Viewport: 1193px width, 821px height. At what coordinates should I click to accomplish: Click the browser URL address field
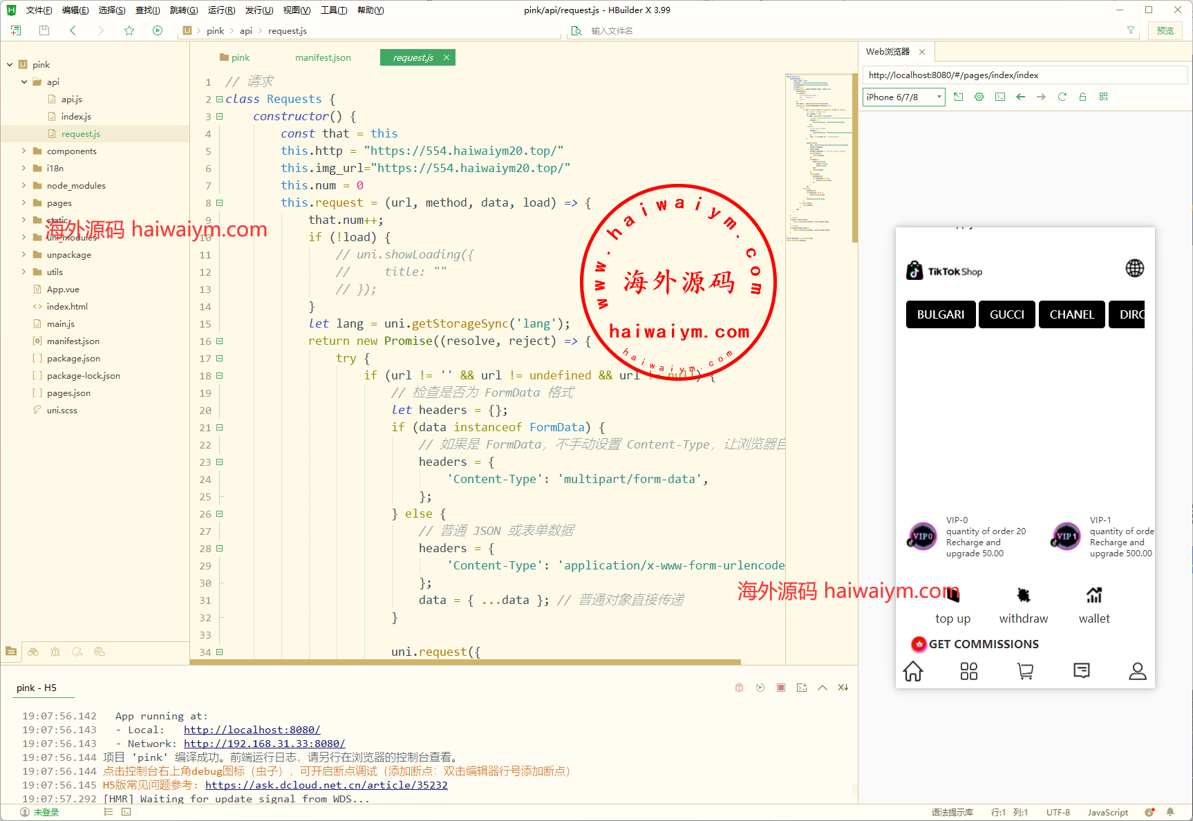point(1024,75)
